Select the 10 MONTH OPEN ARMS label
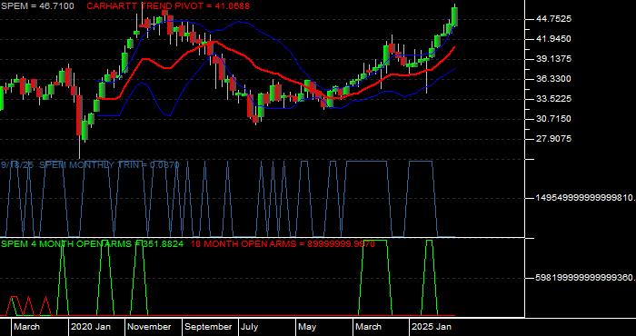This screenshot has height=336, width=636. [x=283, y=244]
